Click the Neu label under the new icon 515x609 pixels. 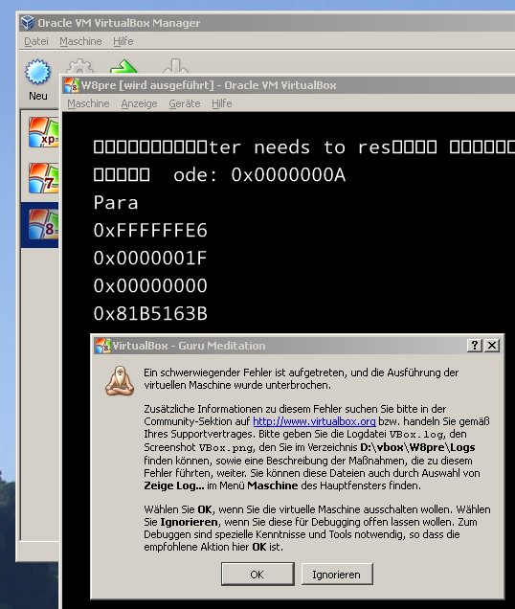click(x=37, y=96)
